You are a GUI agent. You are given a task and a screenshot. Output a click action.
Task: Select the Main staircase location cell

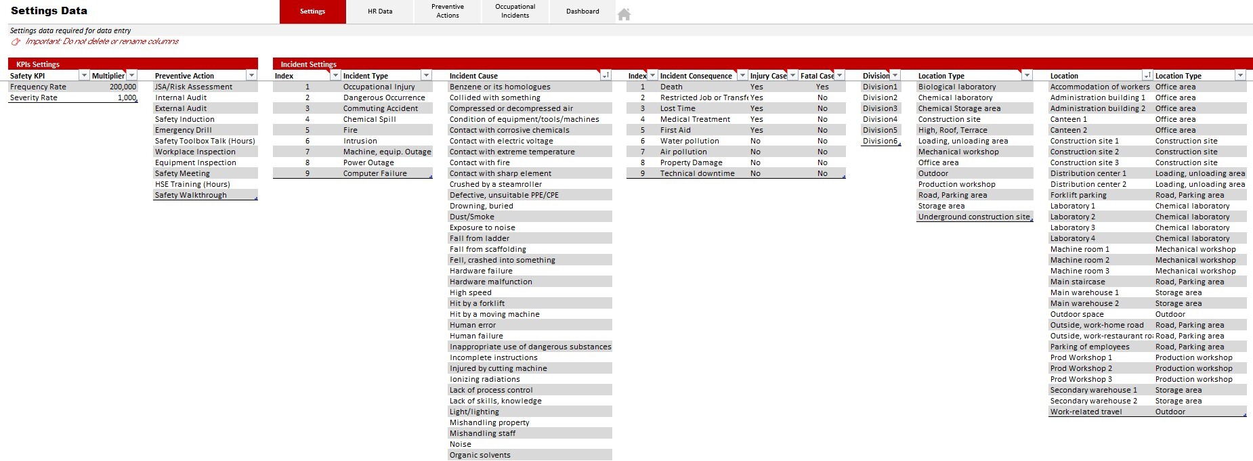[x=1101, y=282]
